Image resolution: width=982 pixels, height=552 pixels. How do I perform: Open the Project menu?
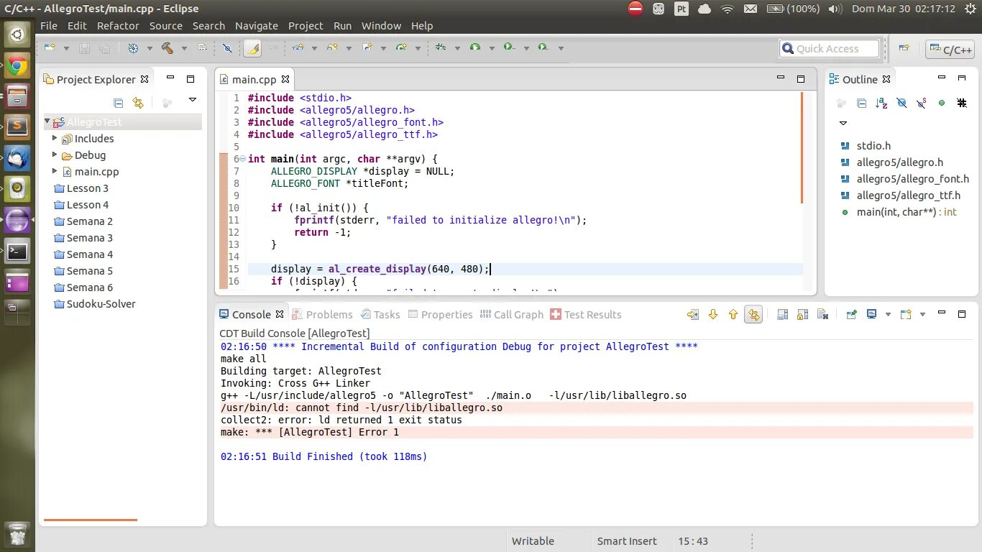click(306, 26)
